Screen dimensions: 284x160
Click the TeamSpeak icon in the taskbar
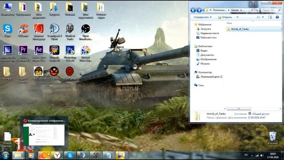83,155
